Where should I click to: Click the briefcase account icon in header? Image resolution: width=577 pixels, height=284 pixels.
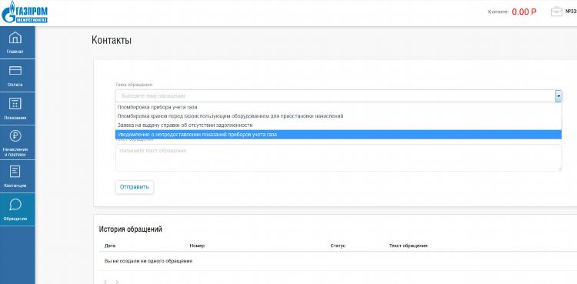coord(556,12)
